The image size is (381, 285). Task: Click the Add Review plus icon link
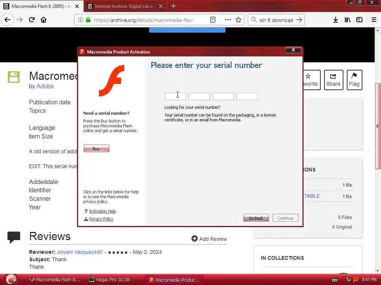point(209,239)
